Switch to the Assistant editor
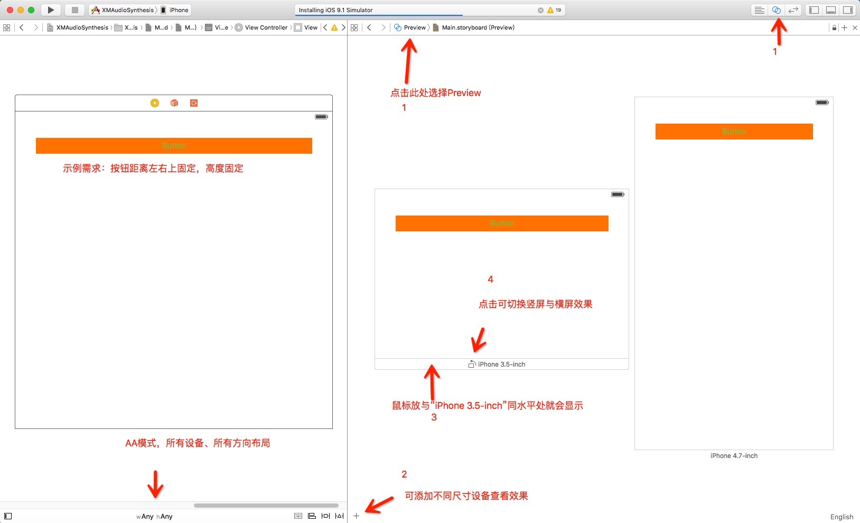Screen dimensions: 860x523 [776, 10]
